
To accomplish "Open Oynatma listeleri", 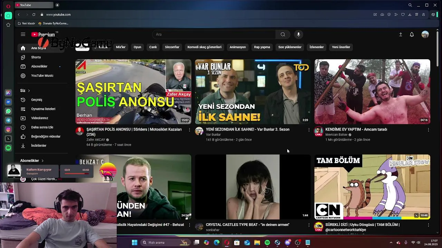I will point(41,109).
